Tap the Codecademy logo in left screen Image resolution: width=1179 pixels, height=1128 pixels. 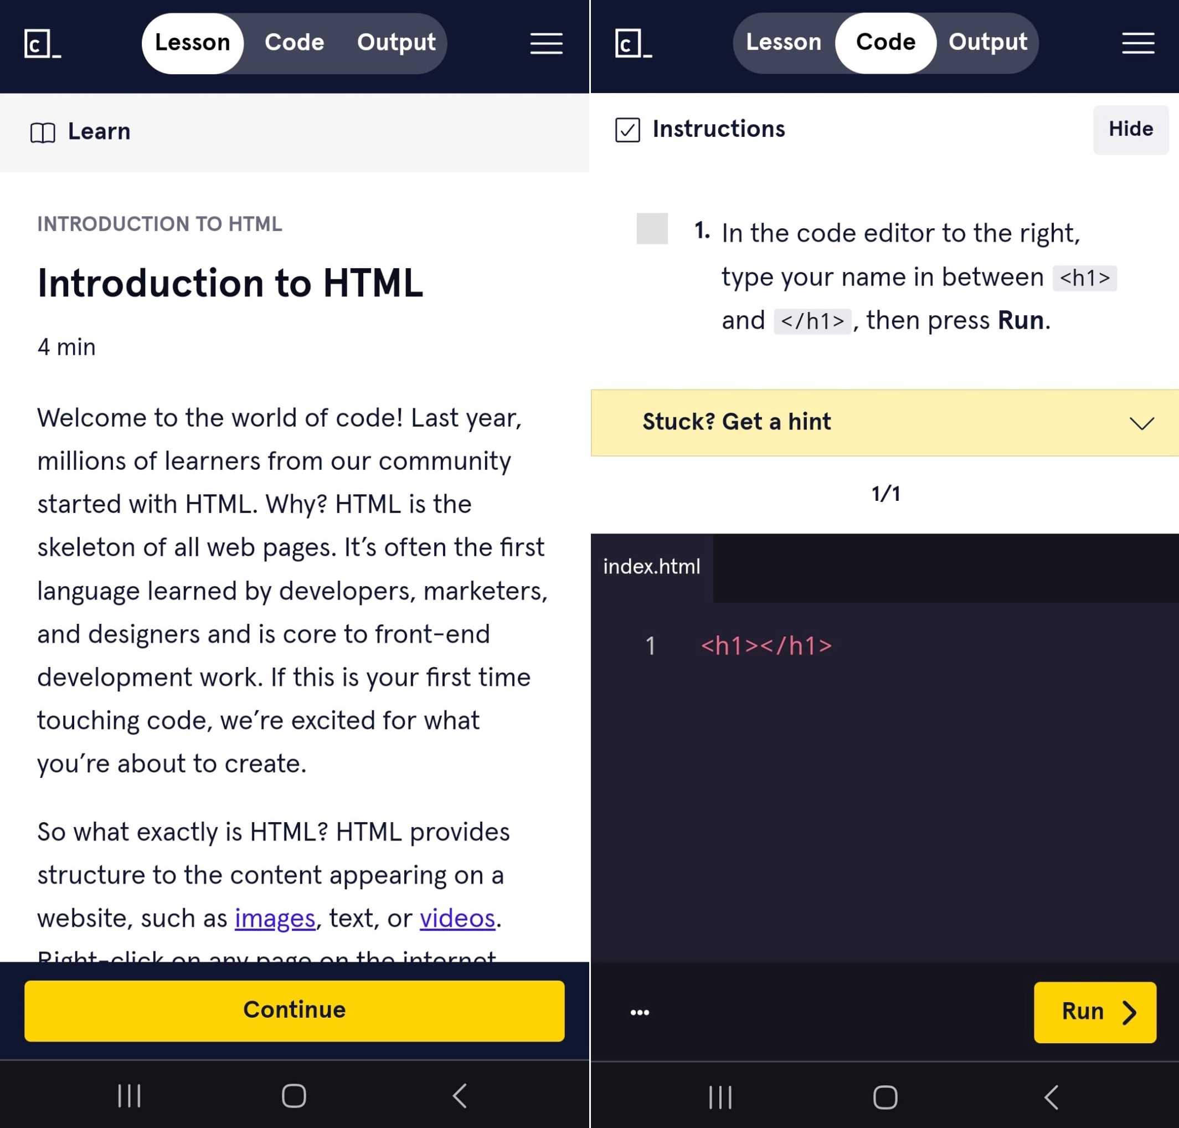(43, 44)
